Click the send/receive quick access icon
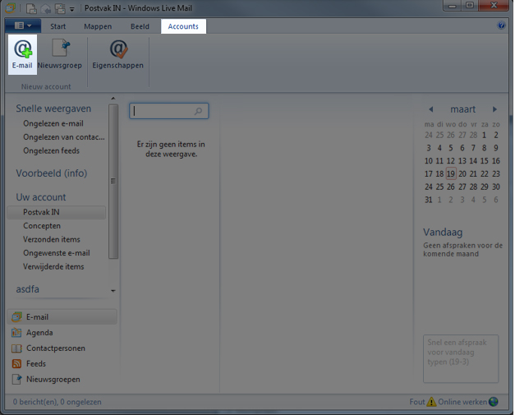Viewport: 515px width, 415px height. [60, 8]
